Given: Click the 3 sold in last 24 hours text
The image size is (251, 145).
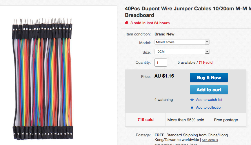Looking at the screenshot, I should 150,23.
